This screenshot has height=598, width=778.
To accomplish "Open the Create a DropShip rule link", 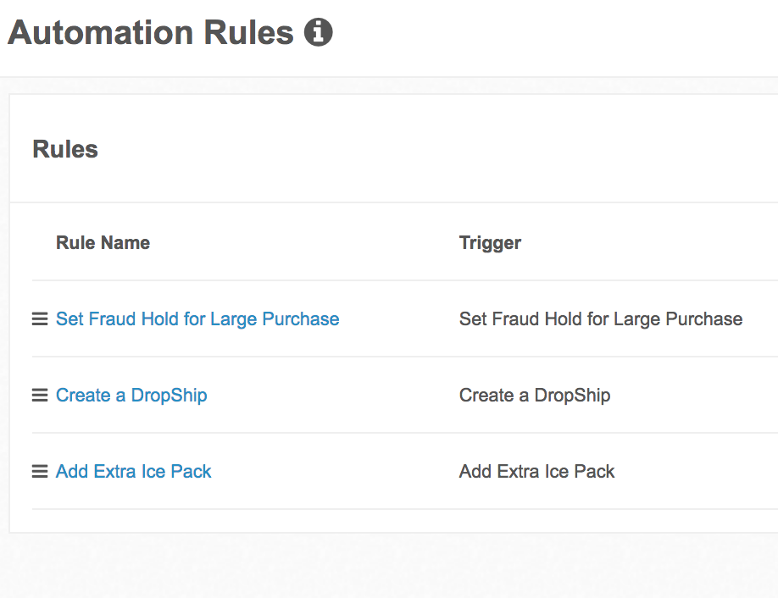I will (x=131, y=396).
